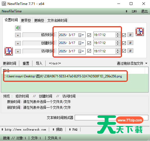Click the NewFileTime header title text
Viewport: 150px width, 141px height.
pyautogui.click(x=12, y=11)
